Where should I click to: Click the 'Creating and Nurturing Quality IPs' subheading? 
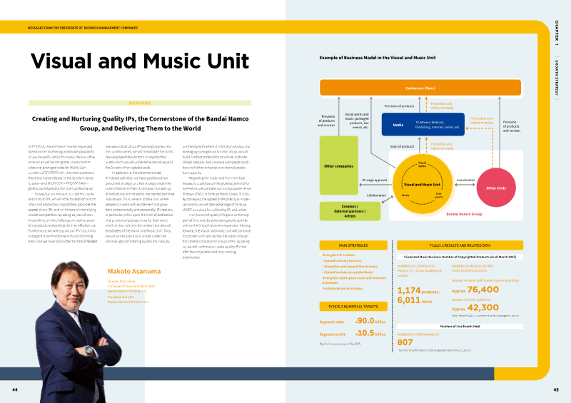click(x=140, y=123)
